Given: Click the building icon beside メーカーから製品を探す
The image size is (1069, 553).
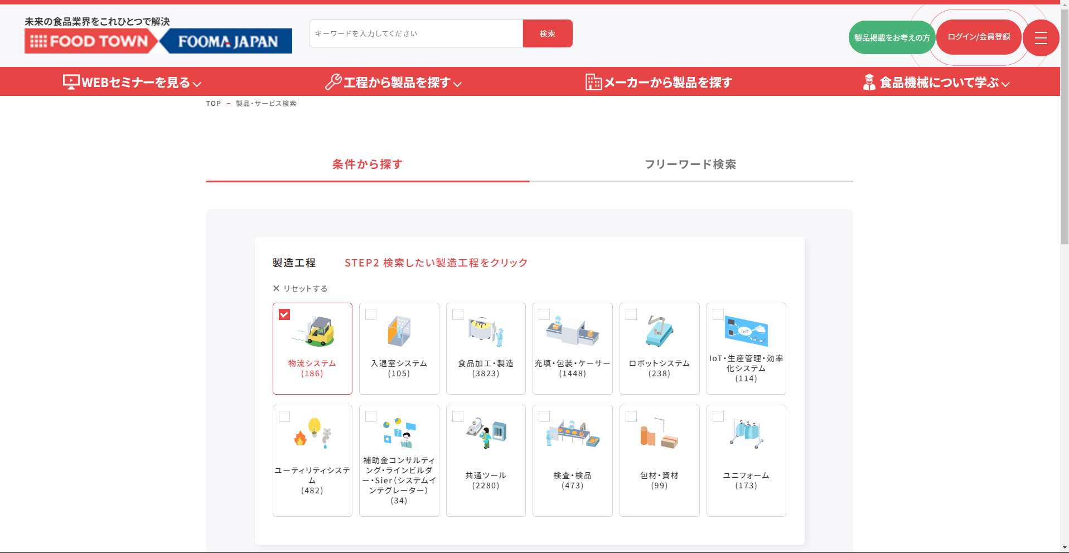Looking at the screenshot, I should tap(593, 82).
